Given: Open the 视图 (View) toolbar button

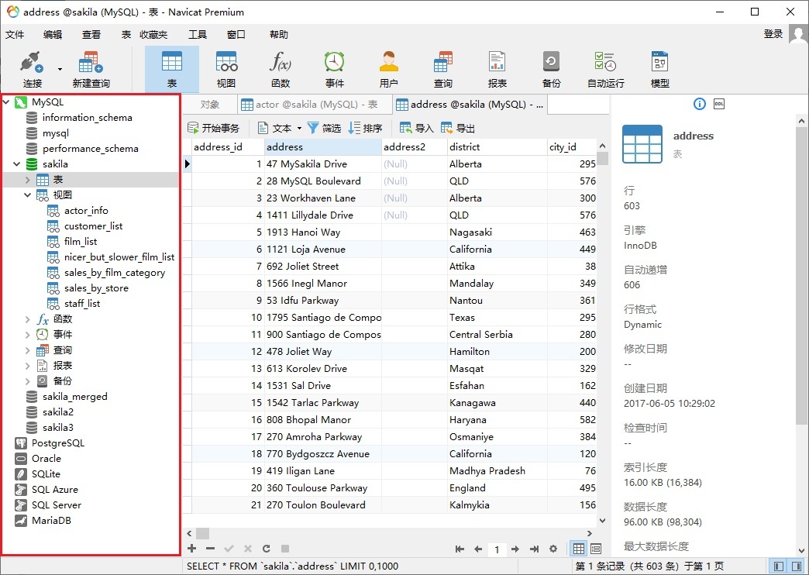Looking at the screenshot, I should 226,70.
